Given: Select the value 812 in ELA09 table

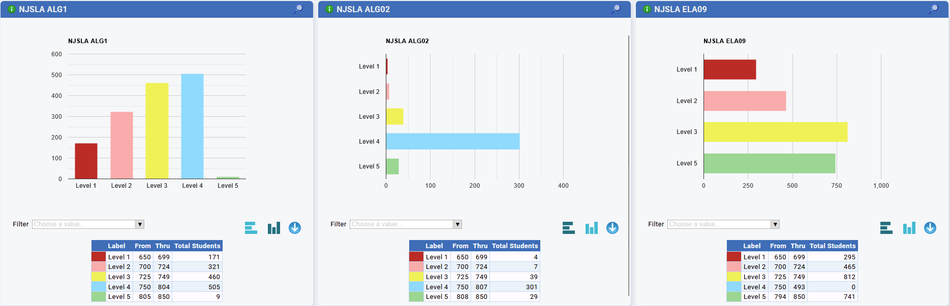Looking at the screenshot, I should pos(849,277).
